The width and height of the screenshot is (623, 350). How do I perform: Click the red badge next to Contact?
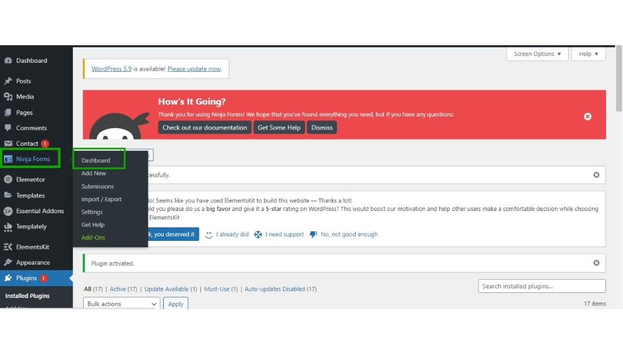(x=45, y=144)
